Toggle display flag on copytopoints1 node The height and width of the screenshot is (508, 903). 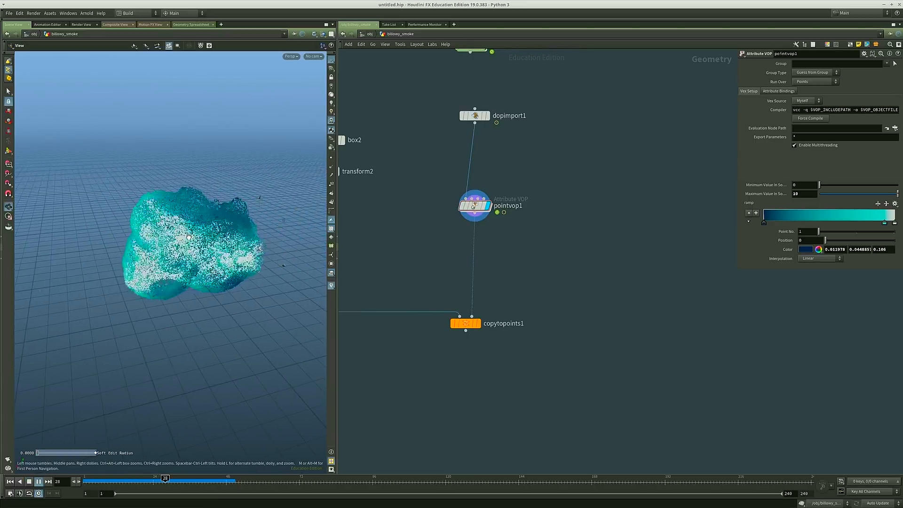(478, 324)
